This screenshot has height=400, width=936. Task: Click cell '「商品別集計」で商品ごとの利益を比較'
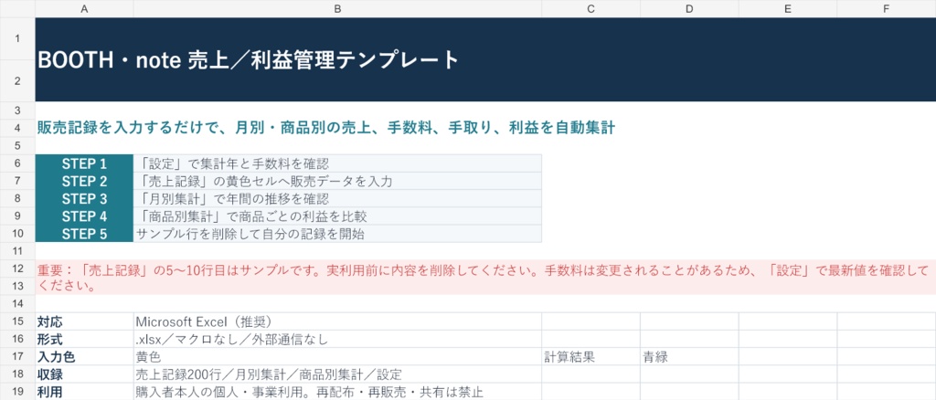[x=337, y=216]
